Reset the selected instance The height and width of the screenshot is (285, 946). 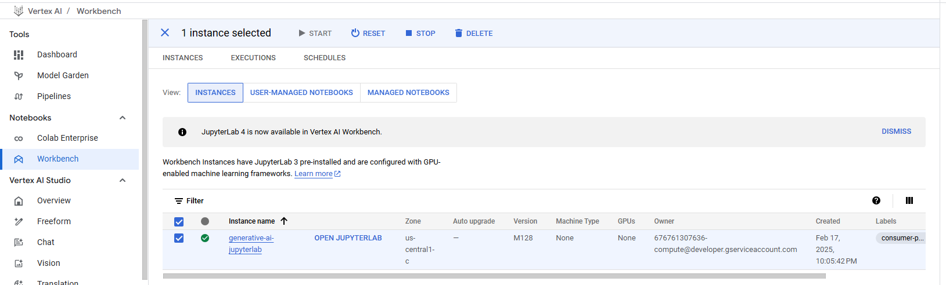368,34
